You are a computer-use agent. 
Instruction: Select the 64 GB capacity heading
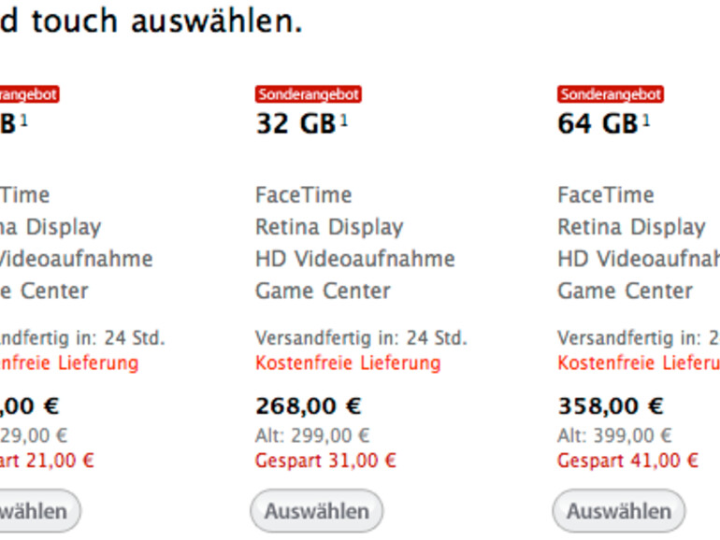(x=598, y=124)
